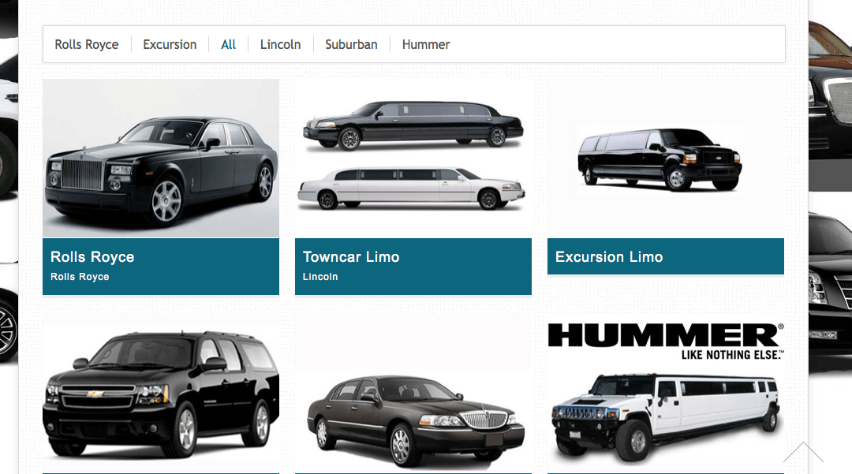The width and height of the screenshot is (852, 474).
Task: Open the Towncar Limo title link
Action: (x=351, y=257)
